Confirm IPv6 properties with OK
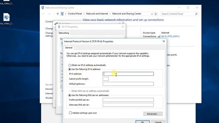This screenshot has width=219, height=123. (142, 122)
